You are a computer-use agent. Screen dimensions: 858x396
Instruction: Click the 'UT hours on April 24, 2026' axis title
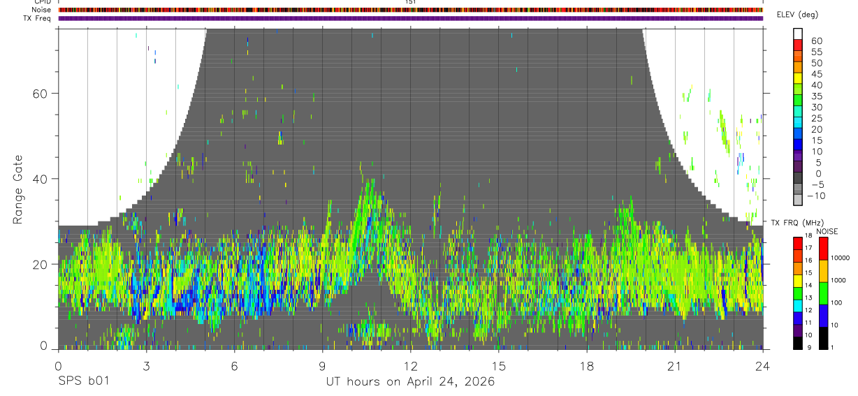point(410,382)
